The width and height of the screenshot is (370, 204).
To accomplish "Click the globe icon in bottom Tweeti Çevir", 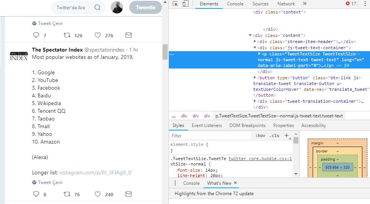I will tap(34, 182).
